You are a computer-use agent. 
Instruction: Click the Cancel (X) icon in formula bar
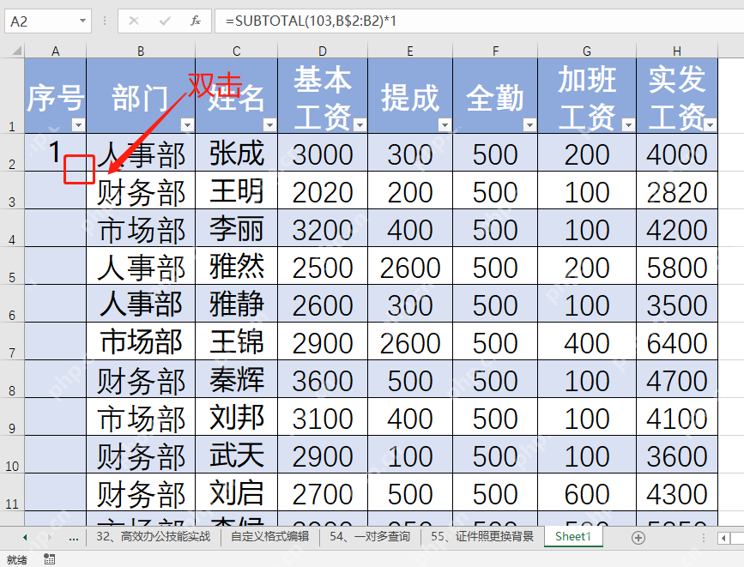(134, 21)
